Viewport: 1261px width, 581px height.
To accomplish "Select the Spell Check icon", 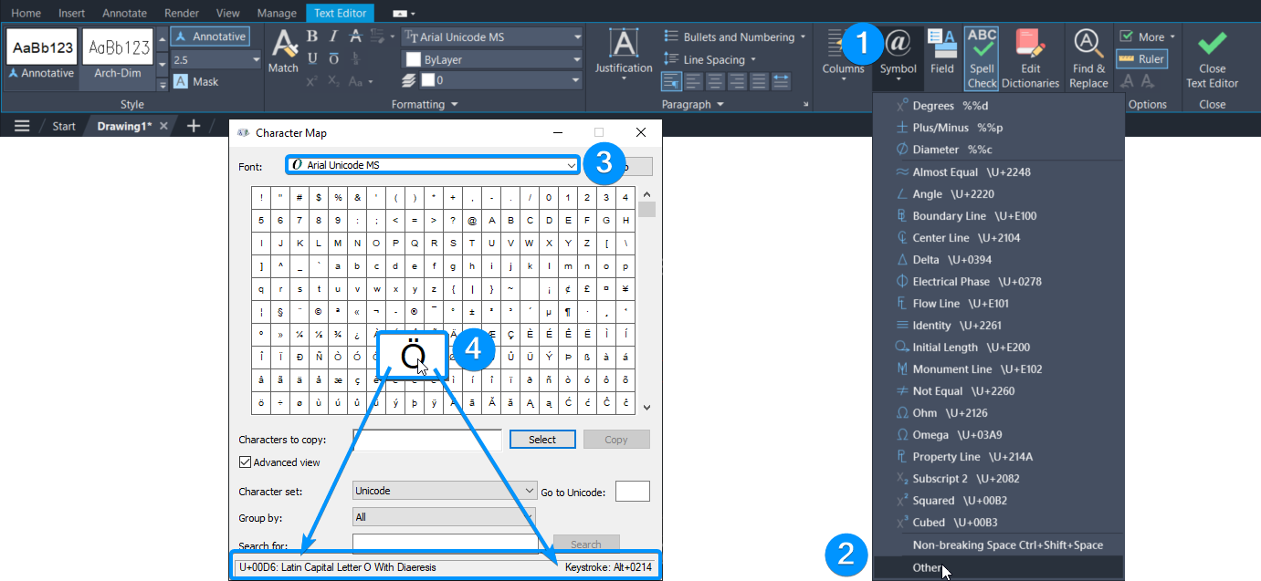I will point(982,55).
